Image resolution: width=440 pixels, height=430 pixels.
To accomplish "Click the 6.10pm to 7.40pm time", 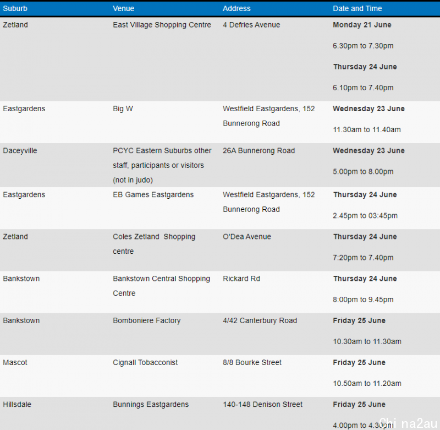I will point(363,88).
